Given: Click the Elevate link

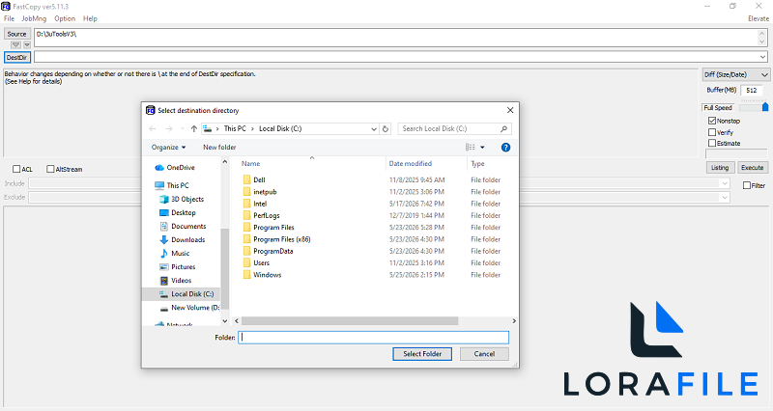Looking at the screenshot, I should [759, 18].
